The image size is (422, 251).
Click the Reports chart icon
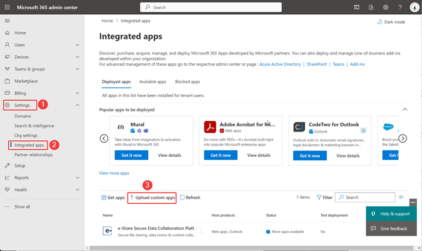pos(7,178)
